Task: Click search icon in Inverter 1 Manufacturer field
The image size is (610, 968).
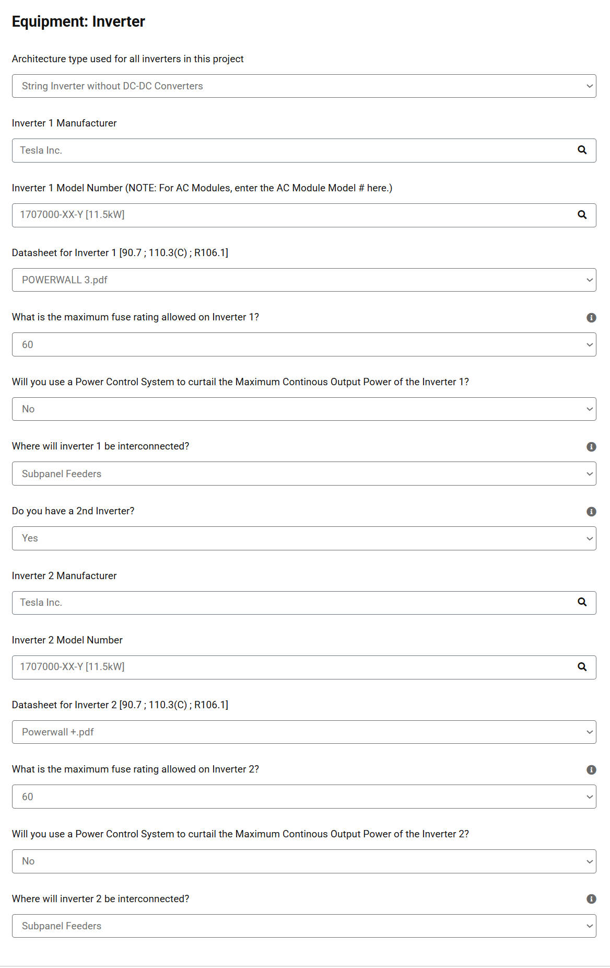Action: click(582, 150)
